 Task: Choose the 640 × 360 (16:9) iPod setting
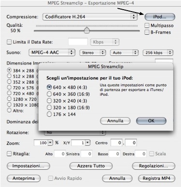pos(49,94)
